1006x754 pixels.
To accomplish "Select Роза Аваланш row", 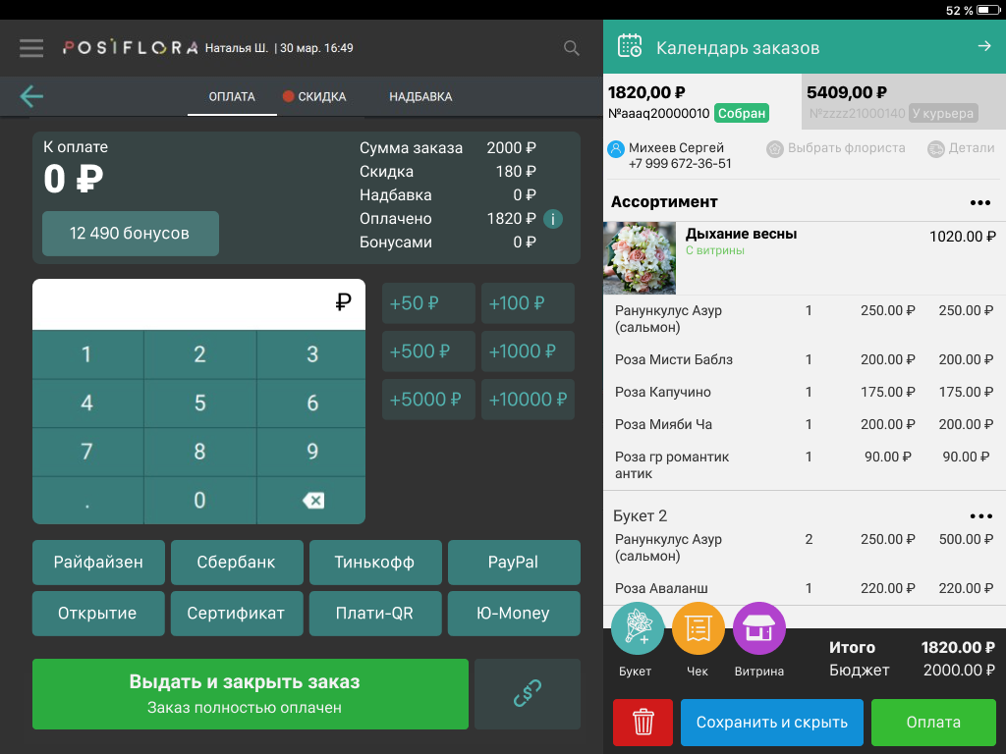I will [805, 589].
